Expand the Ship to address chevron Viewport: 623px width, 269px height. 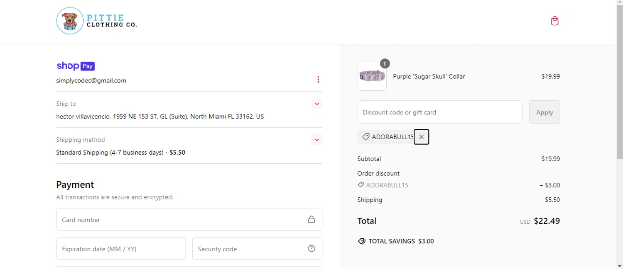click(x=317, y=104)
